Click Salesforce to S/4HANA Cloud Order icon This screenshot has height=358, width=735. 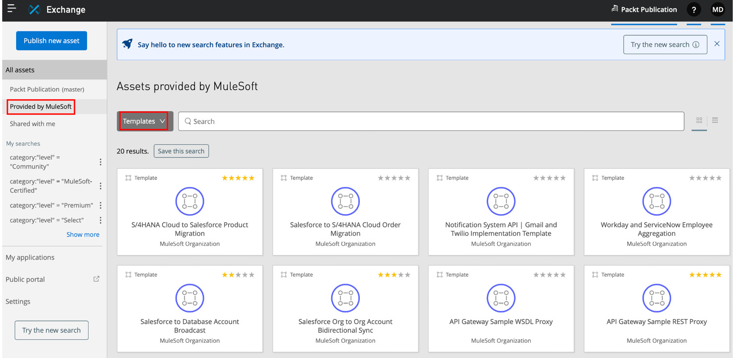pos(345,201)
